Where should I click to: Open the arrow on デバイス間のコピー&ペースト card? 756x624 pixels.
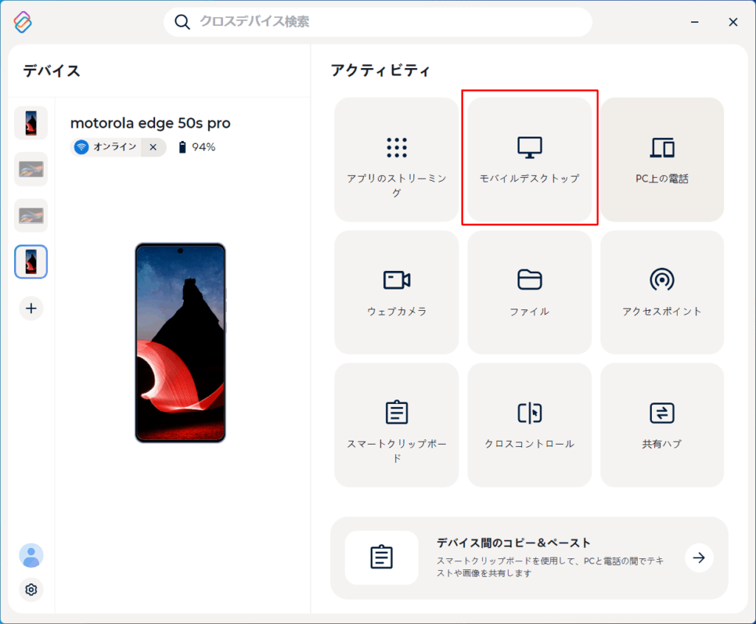pos(699,558)
